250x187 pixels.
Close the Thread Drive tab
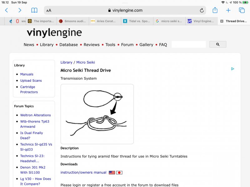pyautogui.click(x=222, y=21)
